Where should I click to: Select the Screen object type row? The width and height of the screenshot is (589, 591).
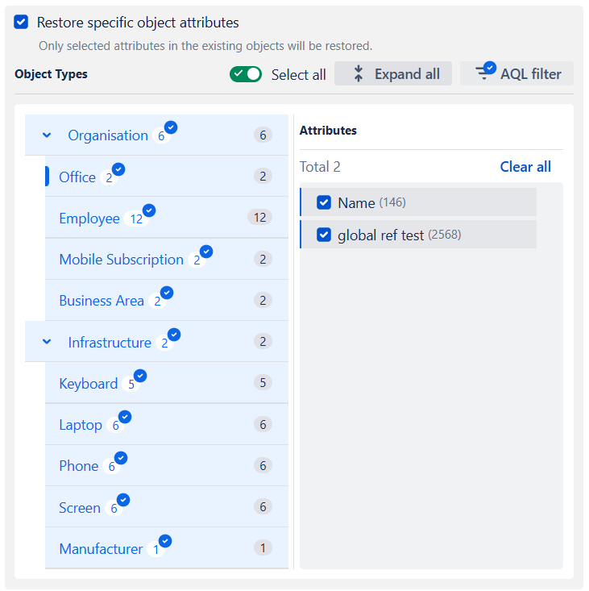pyautogui.click(x=167, y=506)
